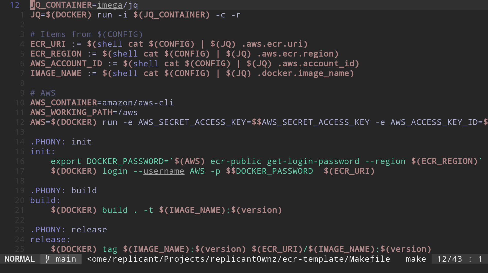
Task: Click the amazon/aws-cli value
Action: 138,103
